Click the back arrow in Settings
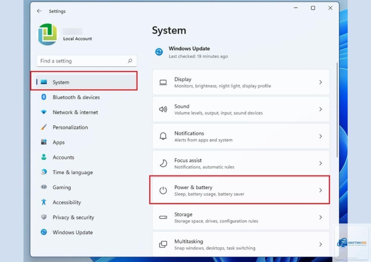The height and width of the screenshot is (262, 371). (x=39, y=11)
